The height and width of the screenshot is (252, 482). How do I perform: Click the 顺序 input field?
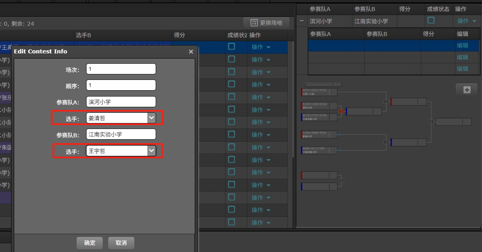point(121,85)
